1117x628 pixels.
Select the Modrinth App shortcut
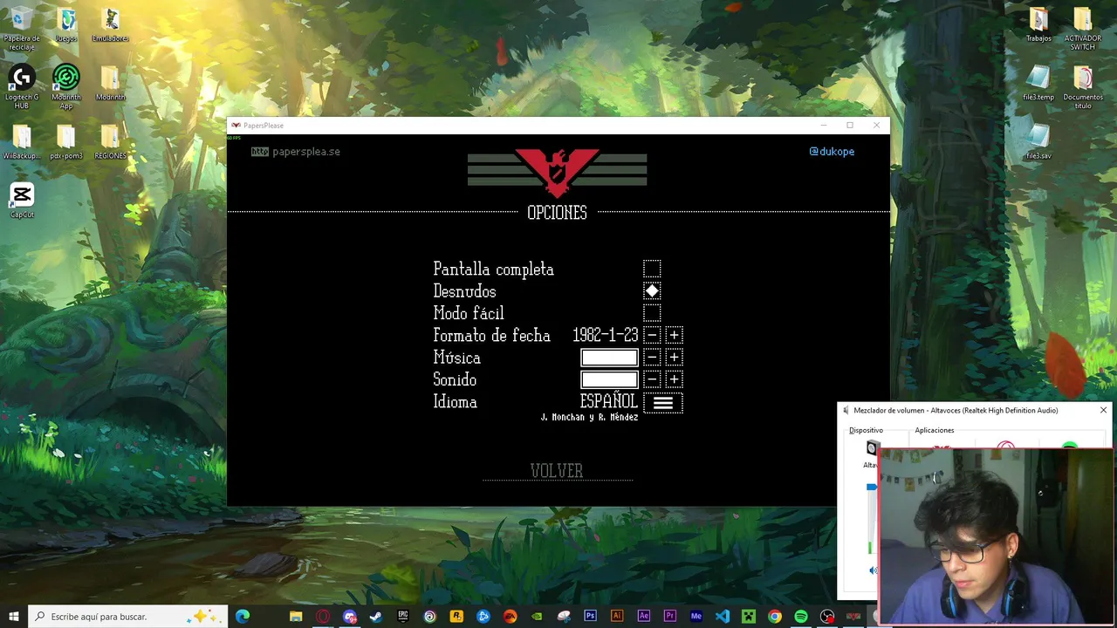[66, 87]
